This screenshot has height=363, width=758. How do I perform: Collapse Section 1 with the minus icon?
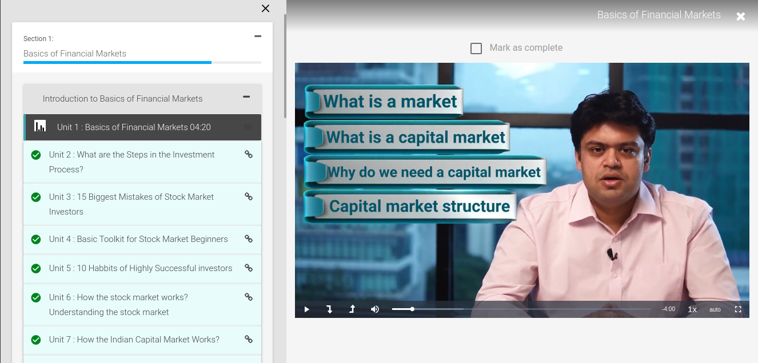click(x=258, y=36)
